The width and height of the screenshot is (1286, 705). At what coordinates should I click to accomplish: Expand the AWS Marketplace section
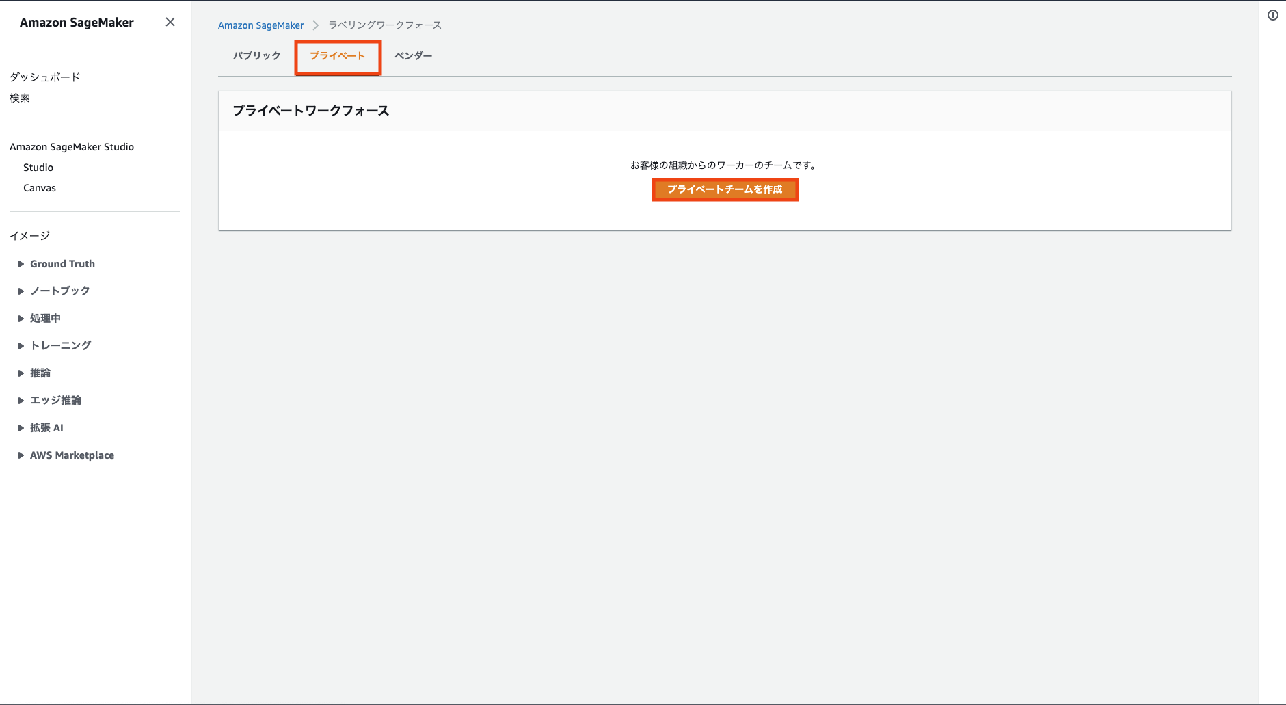point(21,455)
